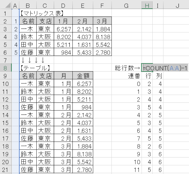Image resolution: width=189 pixels, height=174 pixels.
Task: Click cell 2,142 in row 14
Action: pyautogui.click(x=83, y=115)
